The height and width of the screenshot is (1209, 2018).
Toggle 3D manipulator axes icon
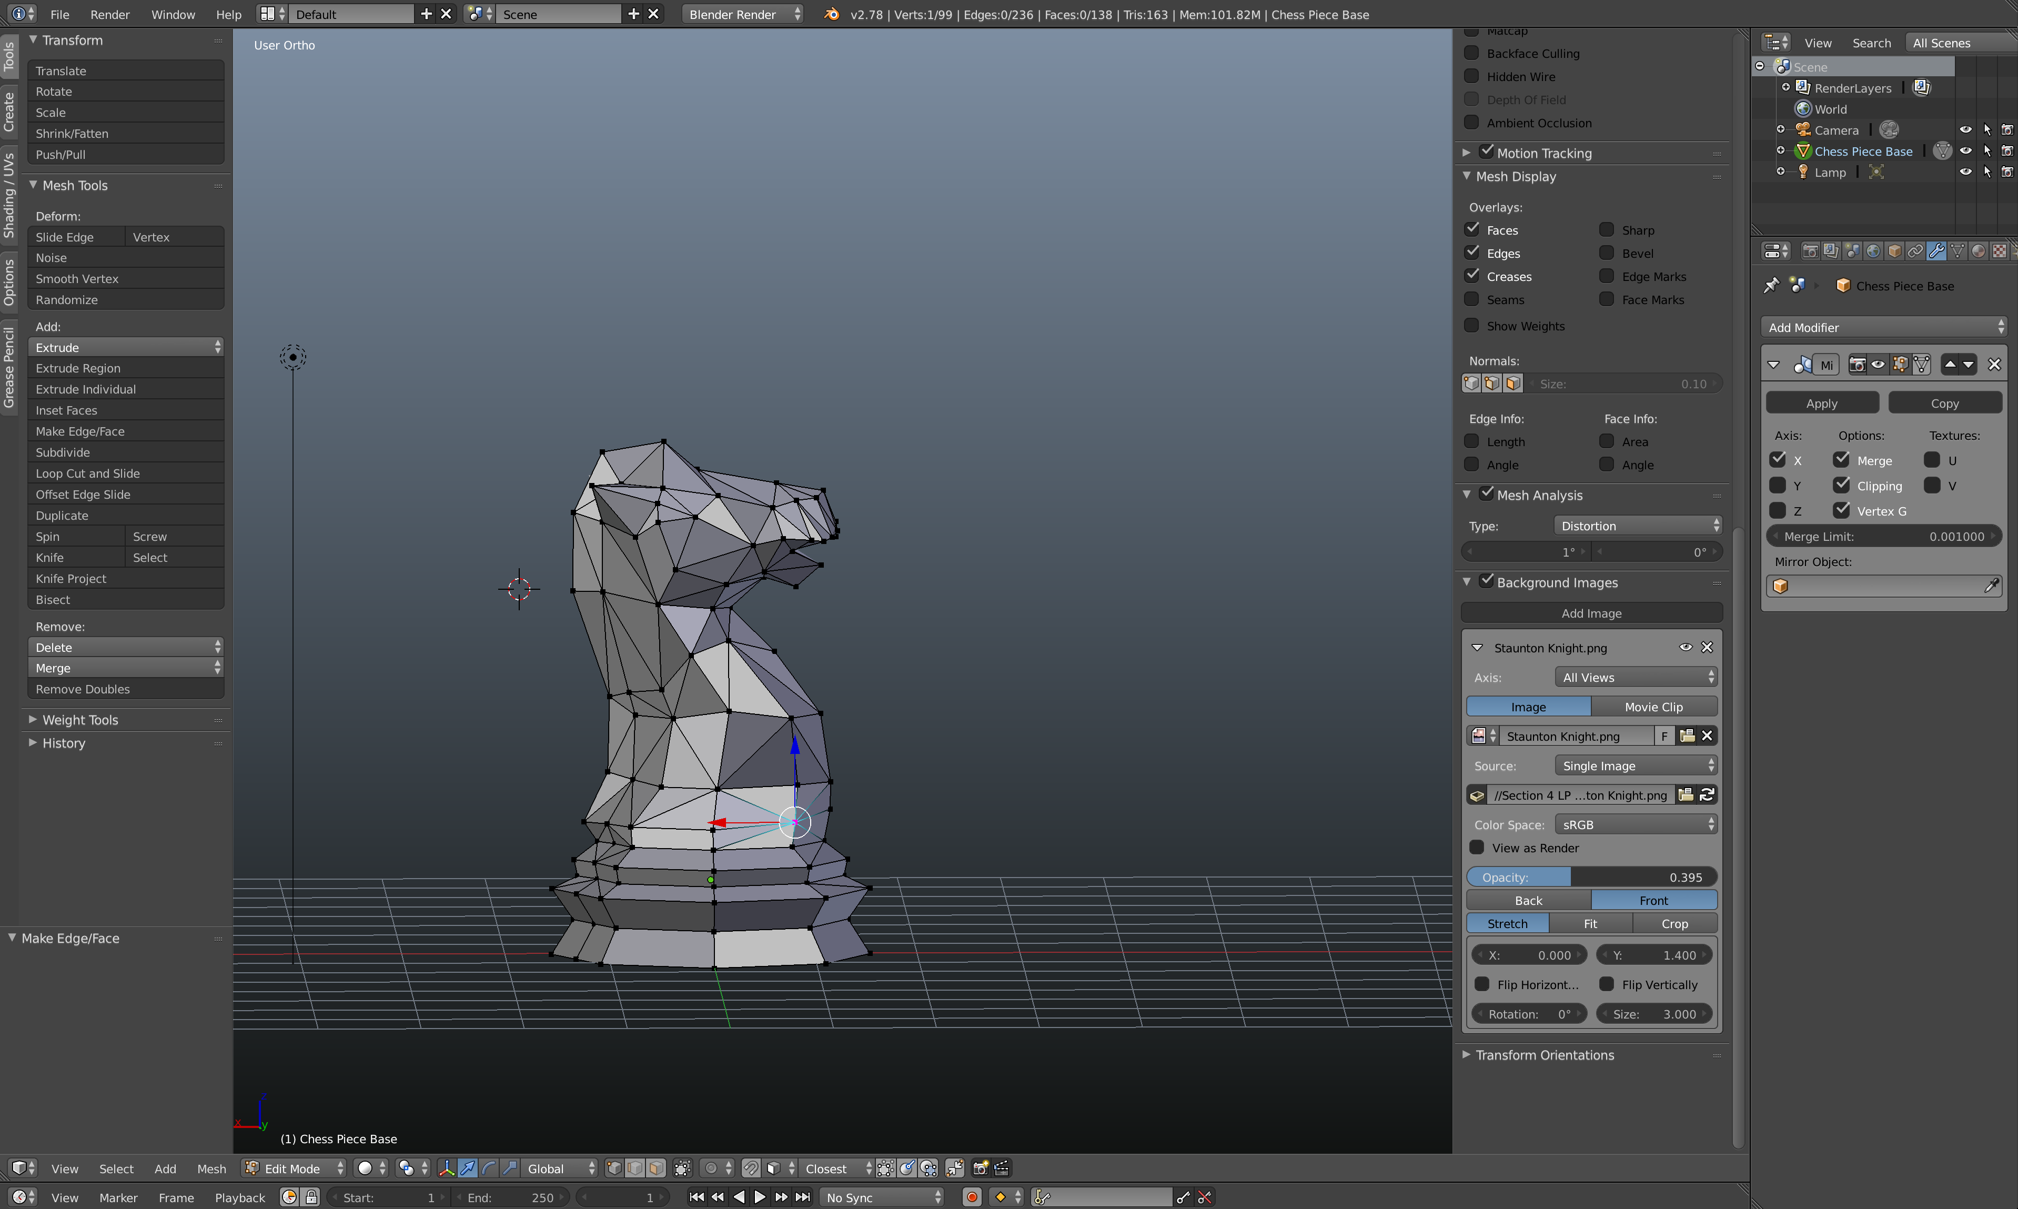(446, 1168)
